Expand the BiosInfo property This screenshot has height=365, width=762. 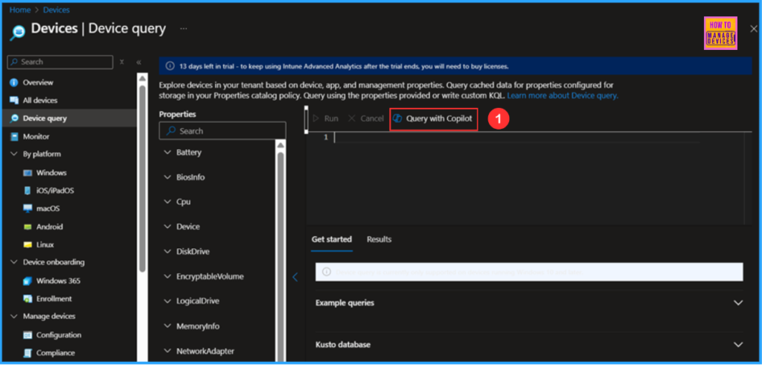167,177
